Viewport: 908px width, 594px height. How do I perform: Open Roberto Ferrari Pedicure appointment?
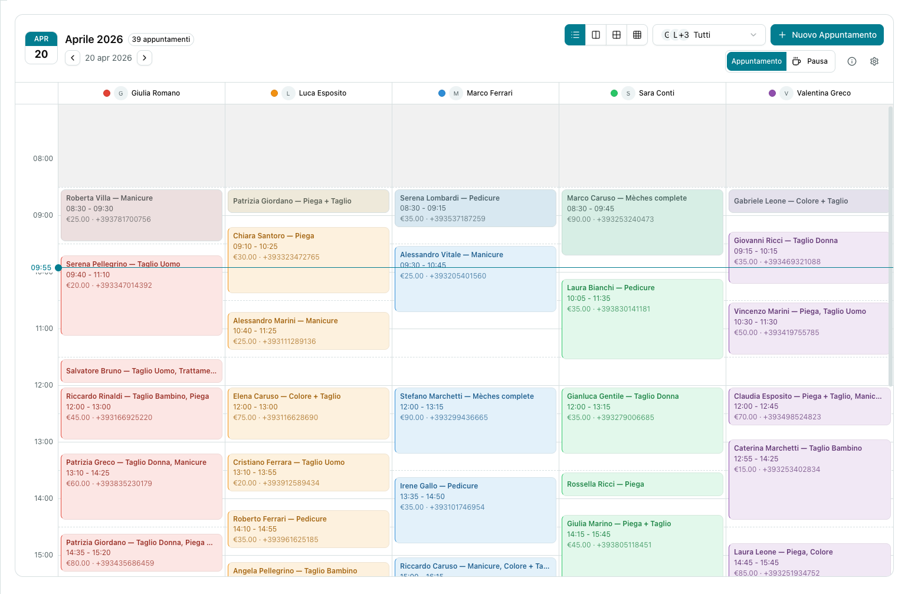(309, 529)
